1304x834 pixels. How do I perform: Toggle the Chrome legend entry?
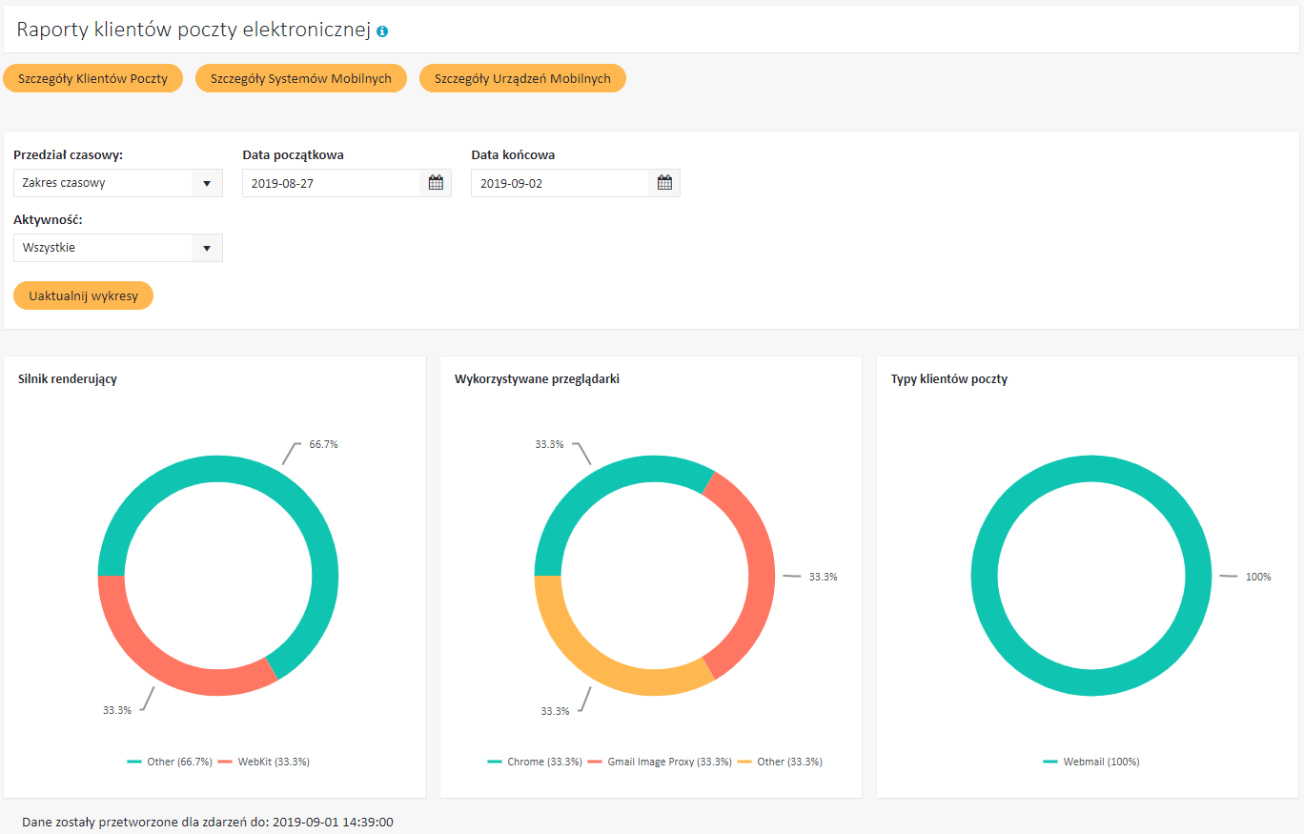pos(535,762)
